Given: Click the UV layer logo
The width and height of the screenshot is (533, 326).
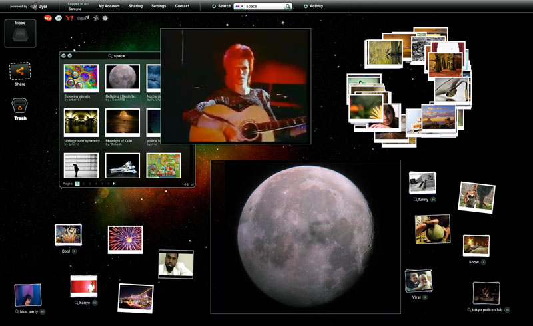Looking at the screenshot, I should [x=39, y=6].
